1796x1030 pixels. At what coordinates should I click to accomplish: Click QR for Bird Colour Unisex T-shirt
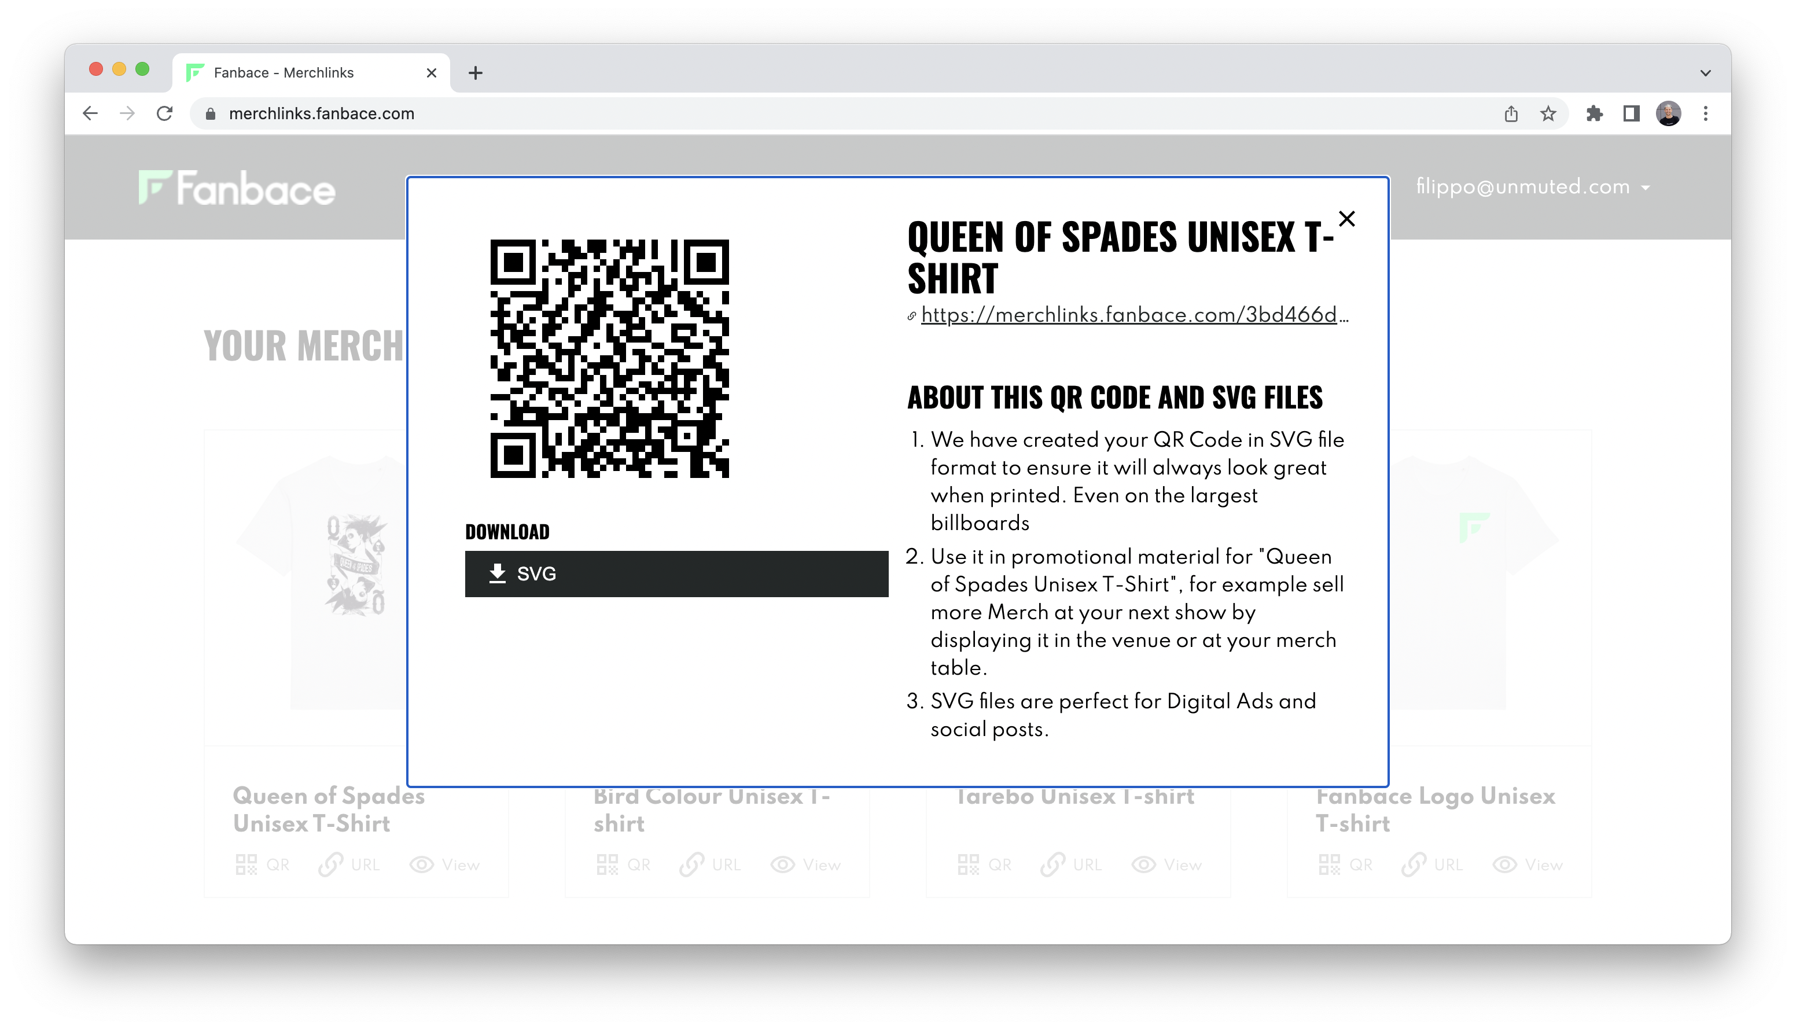pyautogui.click(x=623, y=865)
